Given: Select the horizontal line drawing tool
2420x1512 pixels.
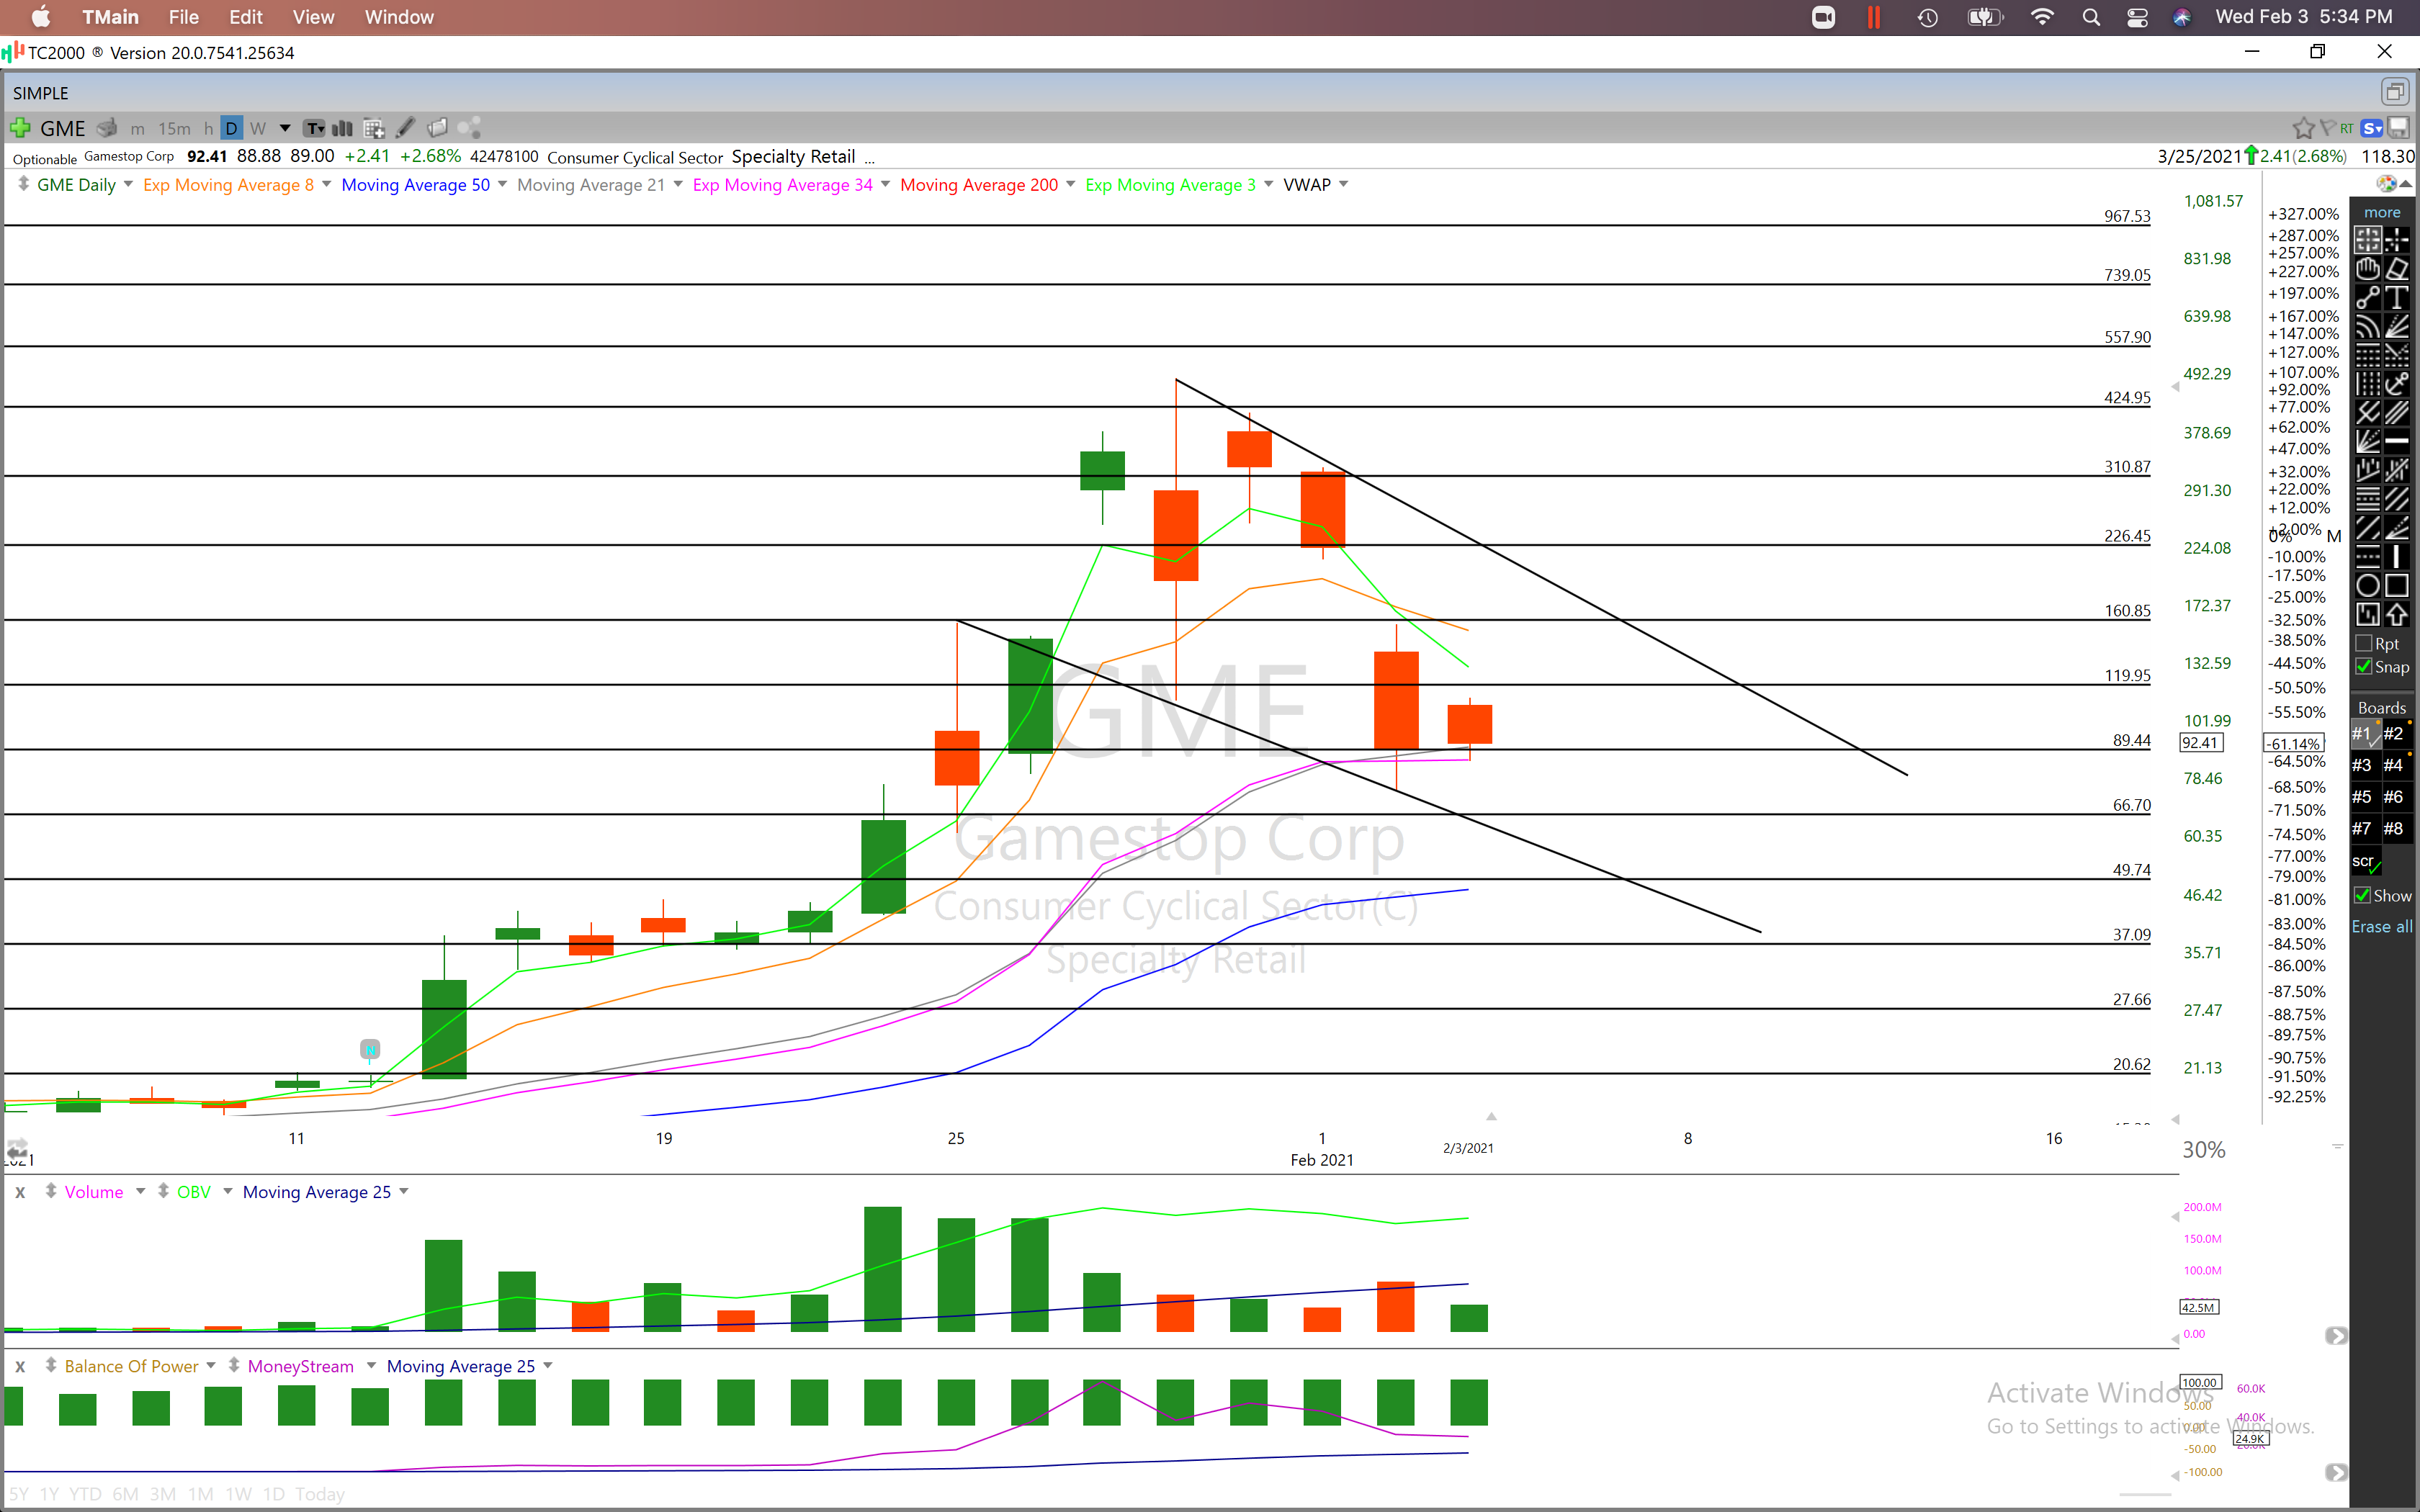Looking at the screenshot, I should point(2397,441).
